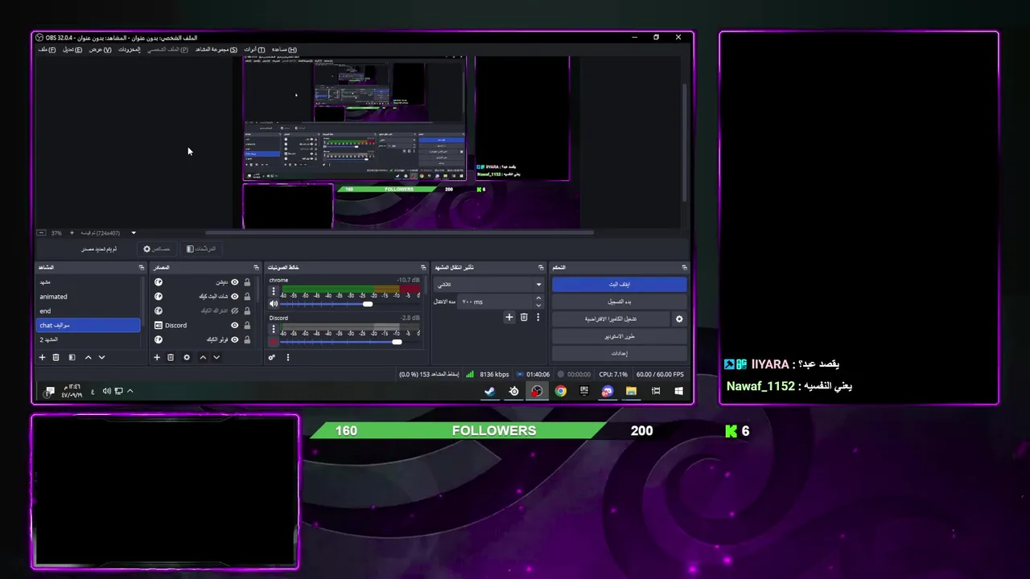Show the hidden third source via its crossed eye

(x=235, y=311)
